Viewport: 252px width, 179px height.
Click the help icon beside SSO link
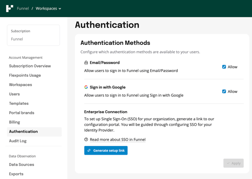coord(86,140)
